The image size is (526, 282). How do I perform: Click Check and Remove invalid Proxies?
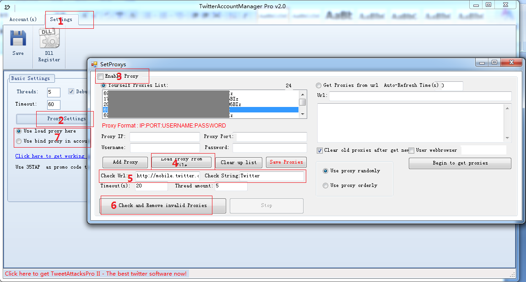click(163, 206)
